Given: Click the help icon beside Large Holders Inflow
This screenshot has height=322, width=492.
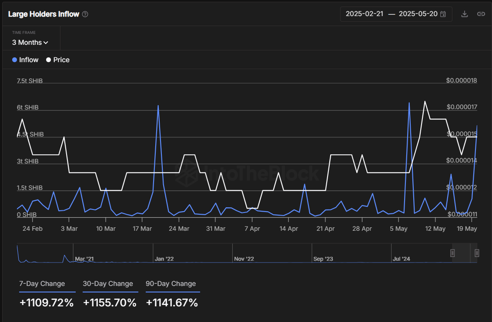Looking at the screenshot, I should 85,14.
